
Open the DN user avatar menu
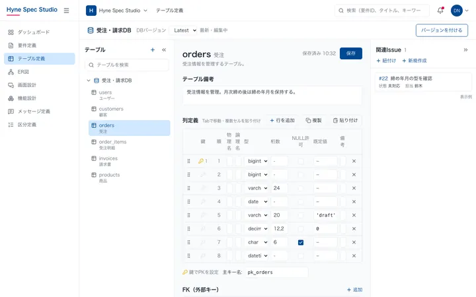tap(459, 11)
